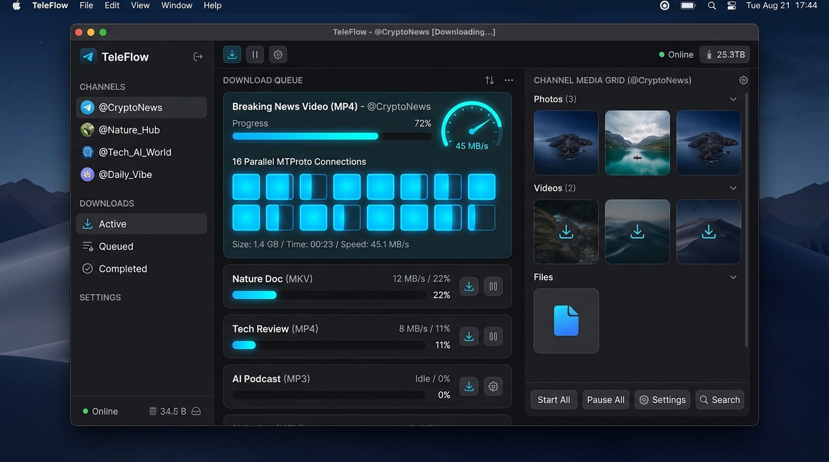Click the download icon for Nature Doc
The height and width of the screenshot is (462, 829).
tap(469, 286)
